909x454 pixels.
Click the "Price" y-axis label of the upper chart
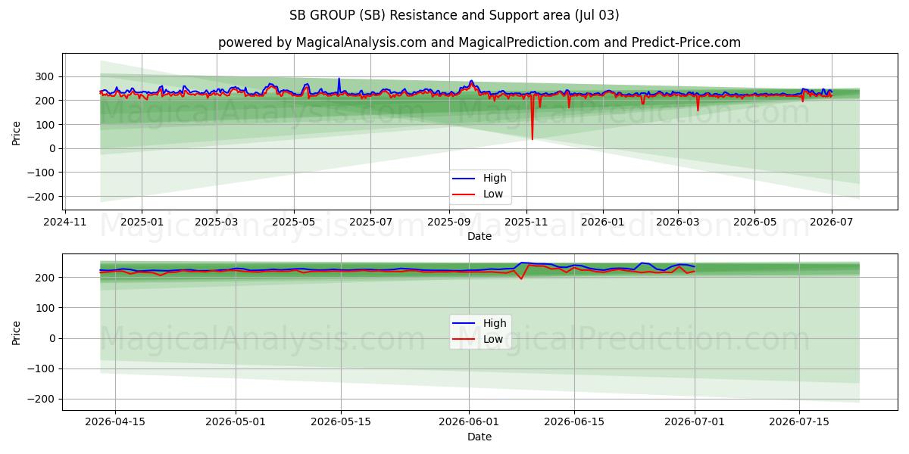[x=17, y=132]
